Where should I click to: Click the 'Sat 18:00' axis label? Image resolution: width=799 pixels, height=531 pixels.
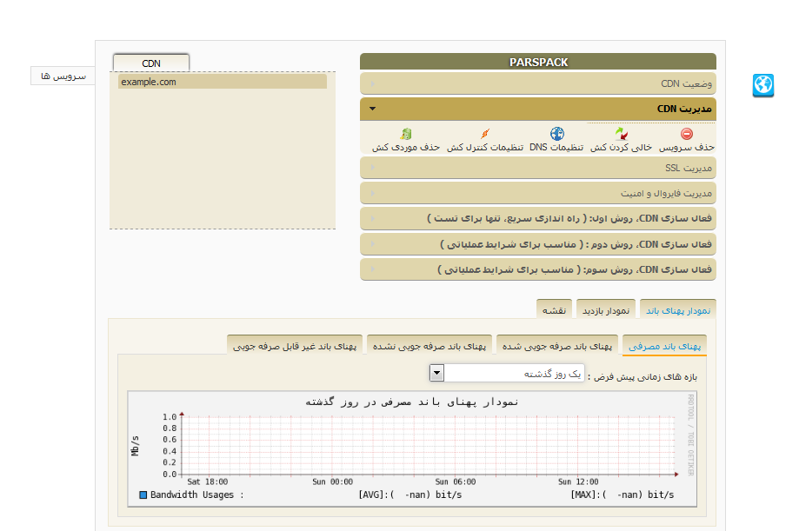(208, 481)
